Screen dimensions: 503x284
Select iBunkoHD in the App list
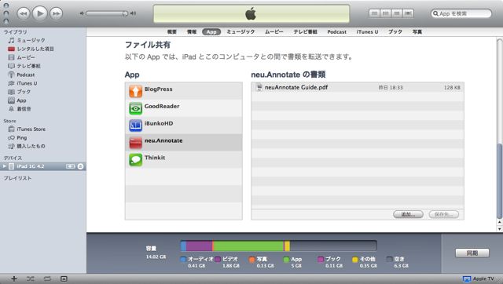[x=183, y=126]
